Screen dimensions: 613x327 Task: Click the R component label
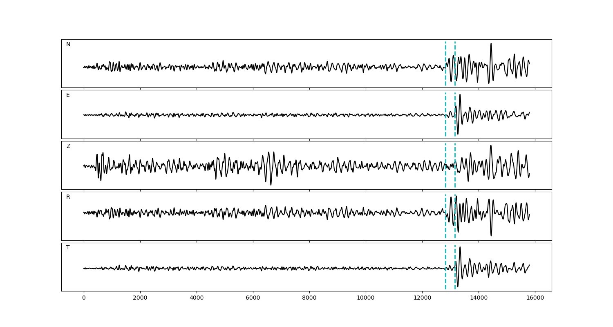coord(68,197)
